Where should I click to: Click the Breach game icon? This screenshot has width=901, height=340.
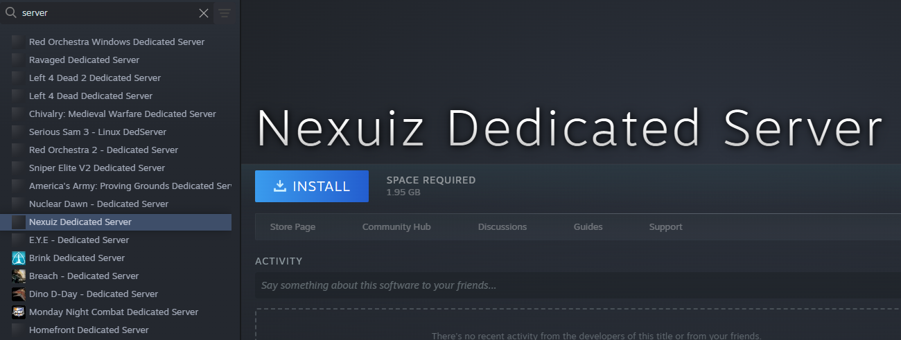click(x=19, y=276)
